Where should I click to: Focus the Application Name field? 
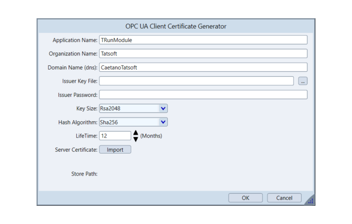[203, 40]
